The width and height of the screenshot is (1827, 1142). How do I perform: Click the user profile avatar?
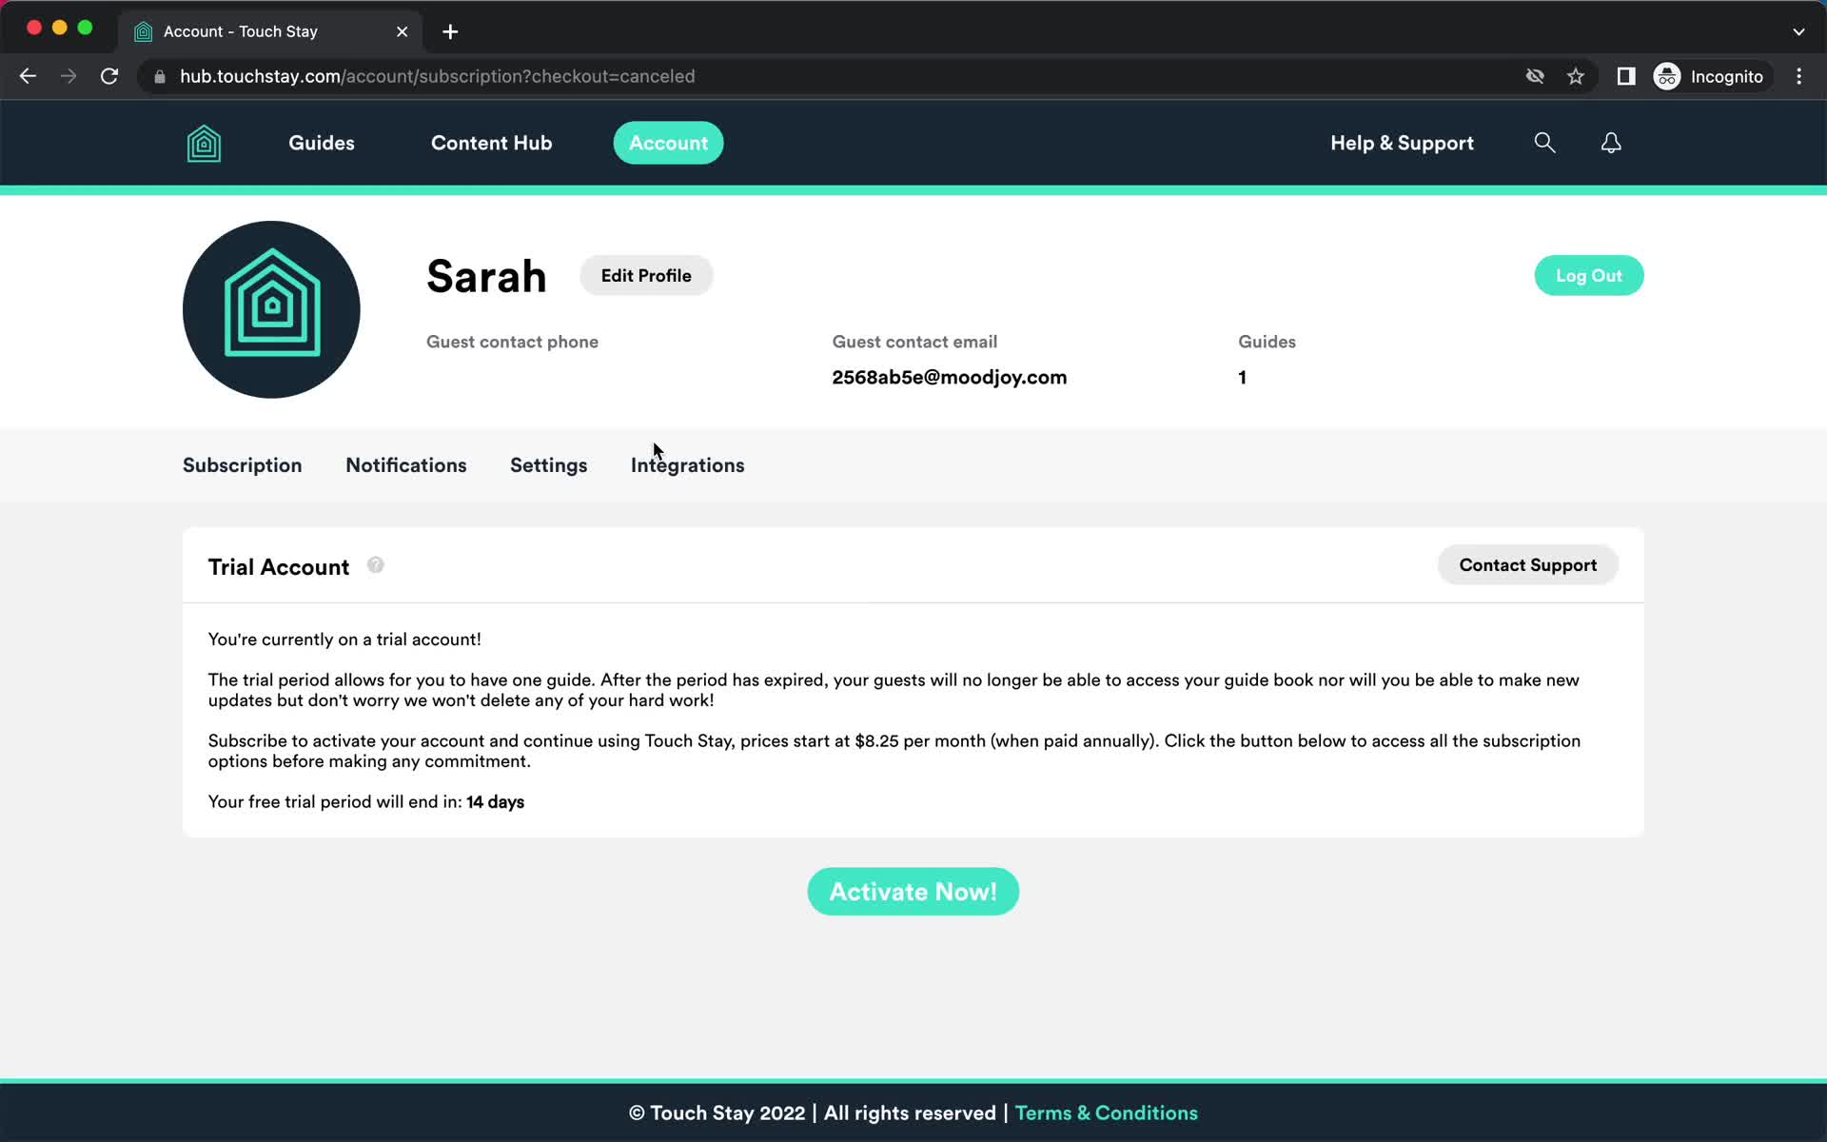(272, 309)
